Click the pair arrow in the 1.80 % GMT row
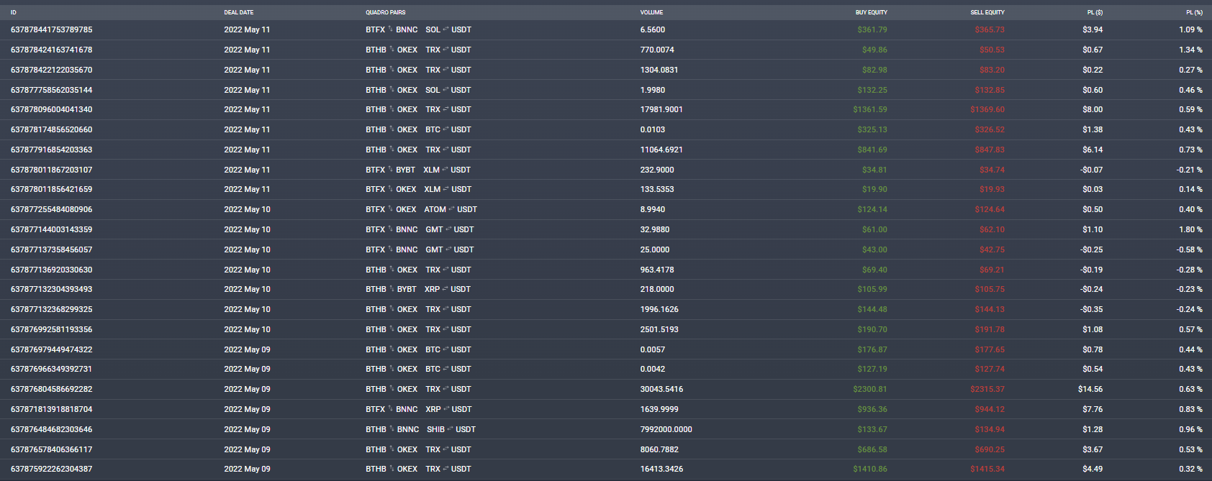 point(448,229)
